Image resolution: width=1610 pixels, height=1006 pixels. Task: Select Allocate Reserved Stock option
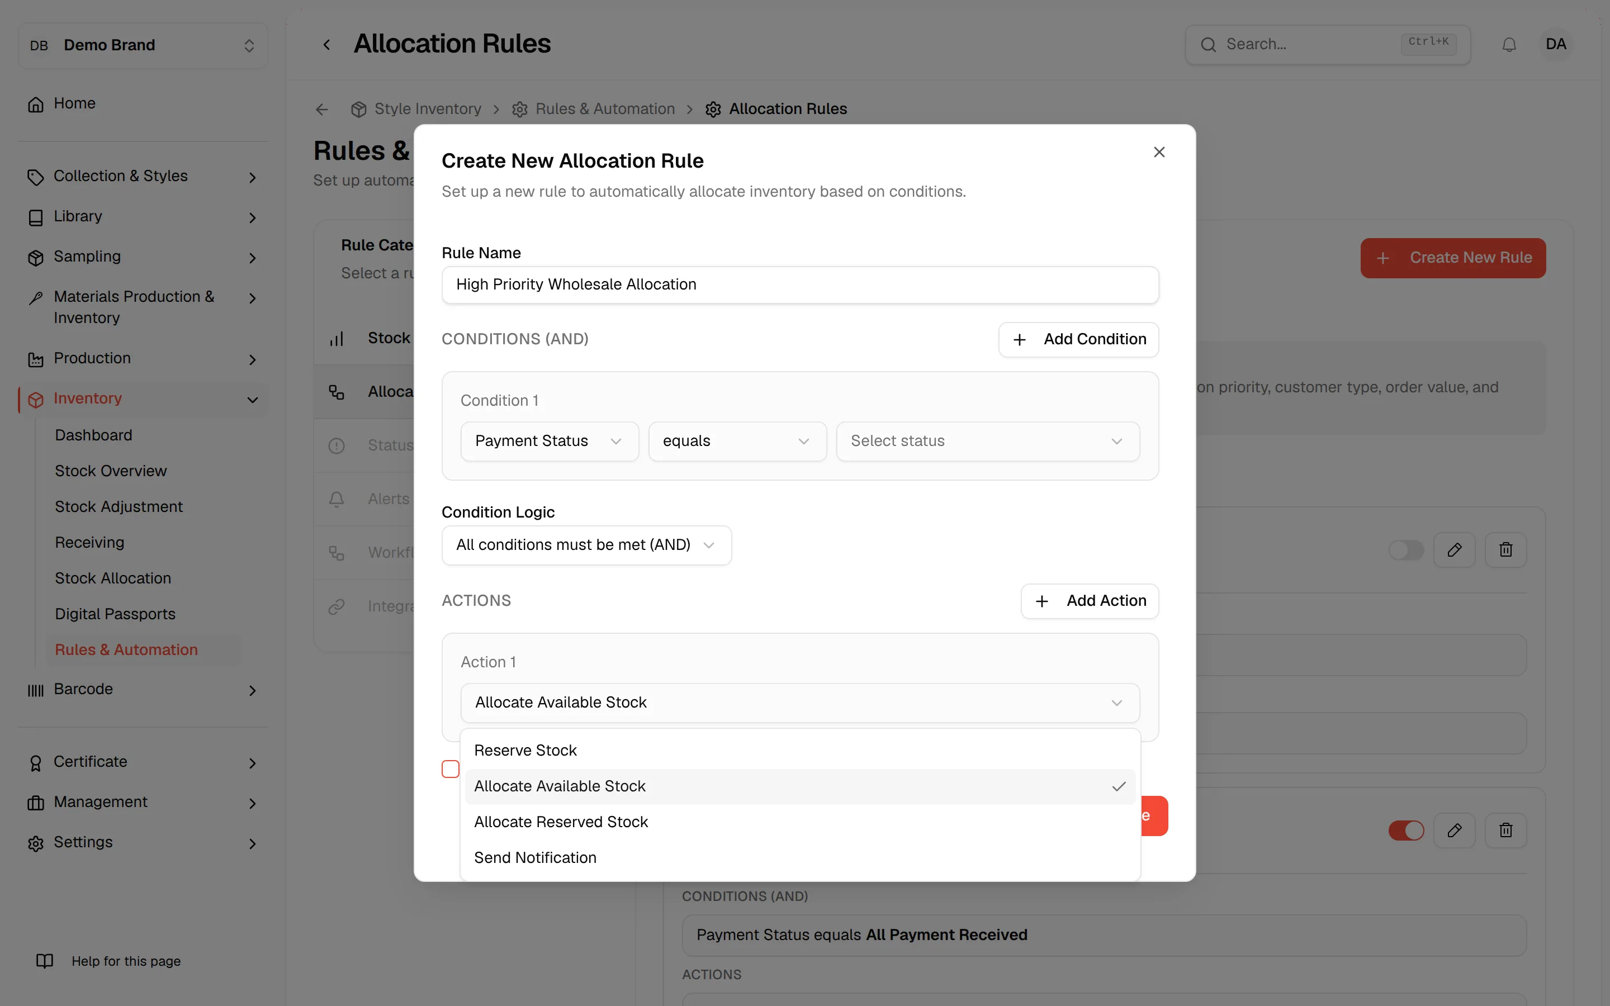point(799,822)
